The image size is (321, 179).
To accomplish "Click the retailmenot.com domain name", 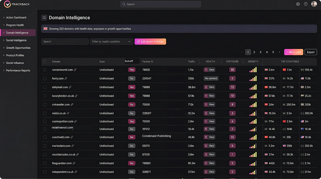I will tap(62, 127).
